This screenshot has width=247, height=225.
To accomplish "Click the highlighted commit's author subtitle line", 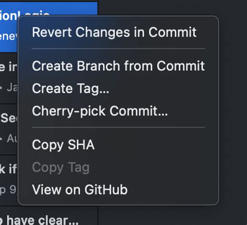I will click(9, 36).
